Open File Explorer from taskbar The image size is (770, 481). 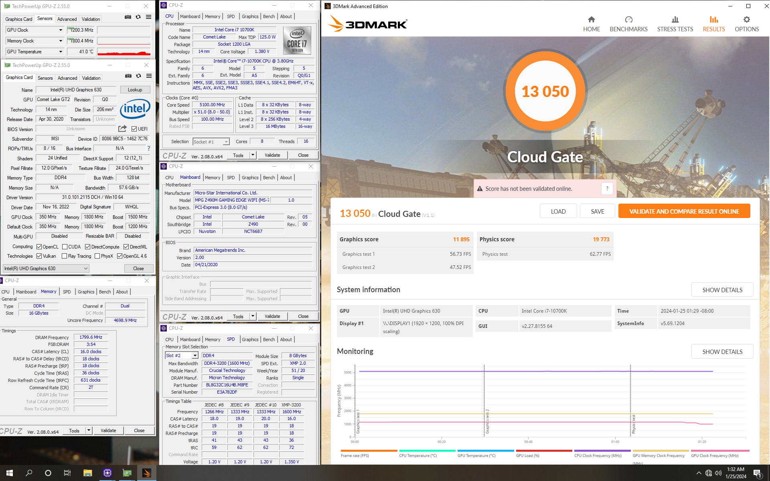[x=87, y=473]
